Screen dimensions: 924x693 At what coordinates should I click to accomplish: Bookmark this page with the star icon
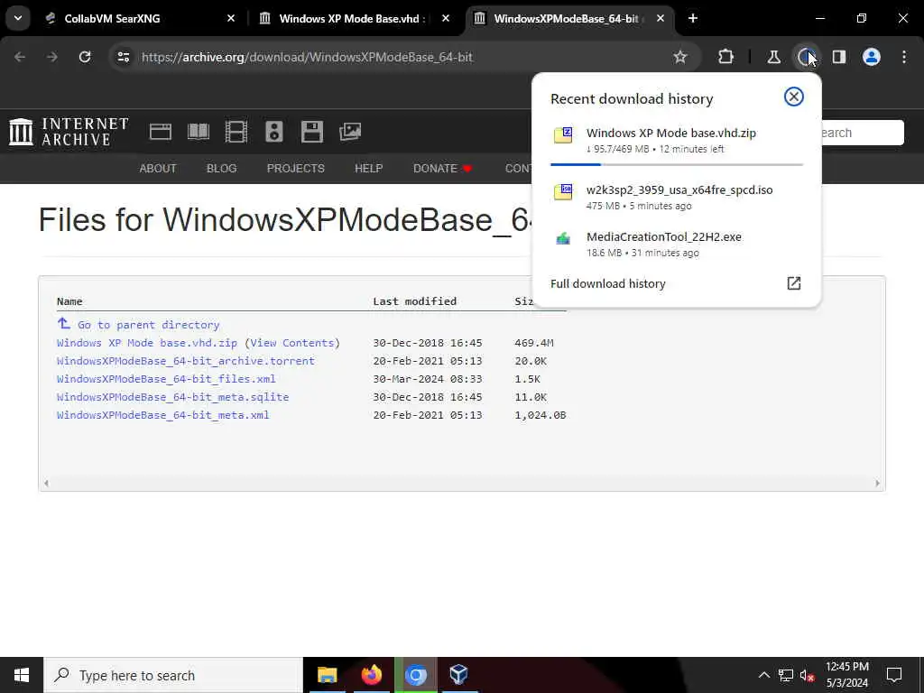click(x=680, y=57)
